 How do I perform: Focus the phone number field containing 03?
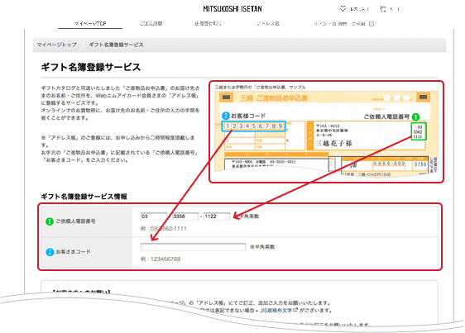click(154, 216)
